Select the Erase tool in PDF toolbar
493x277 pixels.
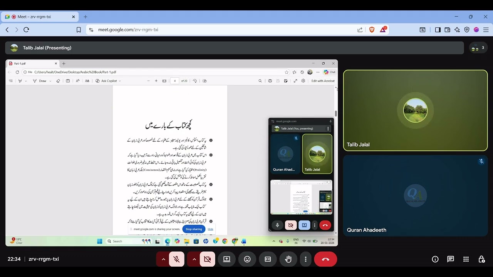click(x=58, y=81)
